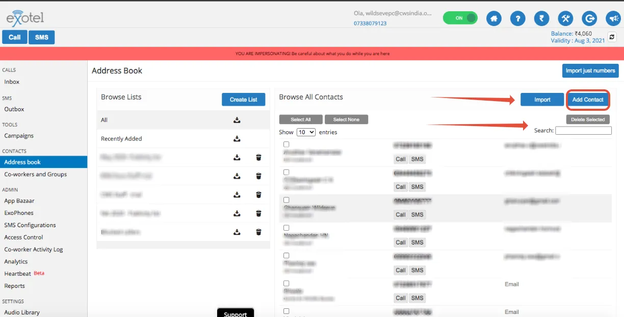Open Heartbeat Beta
624x317 pixels.
[24, 274]
